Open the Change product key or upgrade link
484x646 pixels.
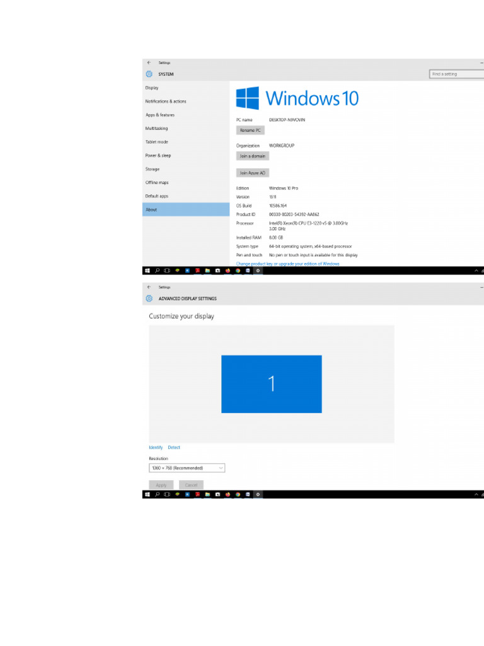pyautogui.click(x=287, y=264)
